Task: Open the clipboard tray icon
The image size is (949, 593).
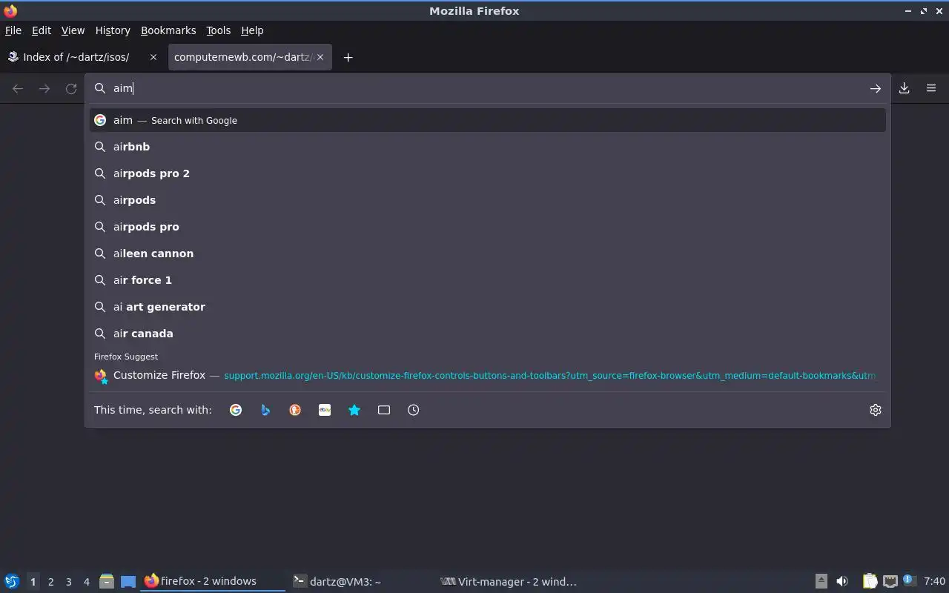Action: click(870, 581)
